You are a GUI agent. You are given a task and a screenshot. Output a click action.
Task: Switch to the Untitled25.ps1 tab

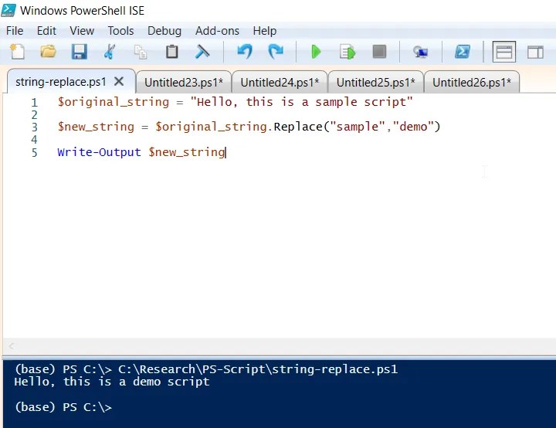point(375,83)
